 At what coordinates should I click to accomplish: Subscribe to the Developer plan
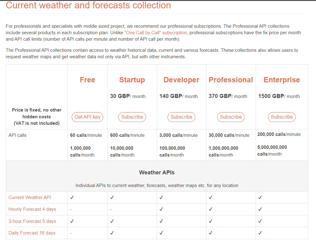pyautogui.click(x=181, y=117)
